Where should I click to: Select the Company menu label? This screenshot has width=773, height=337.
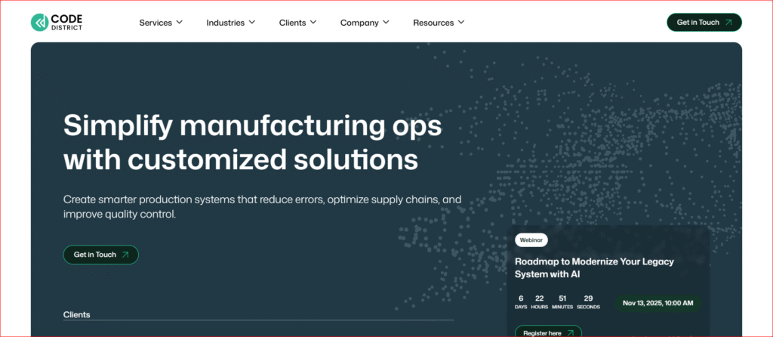[359, 23]
